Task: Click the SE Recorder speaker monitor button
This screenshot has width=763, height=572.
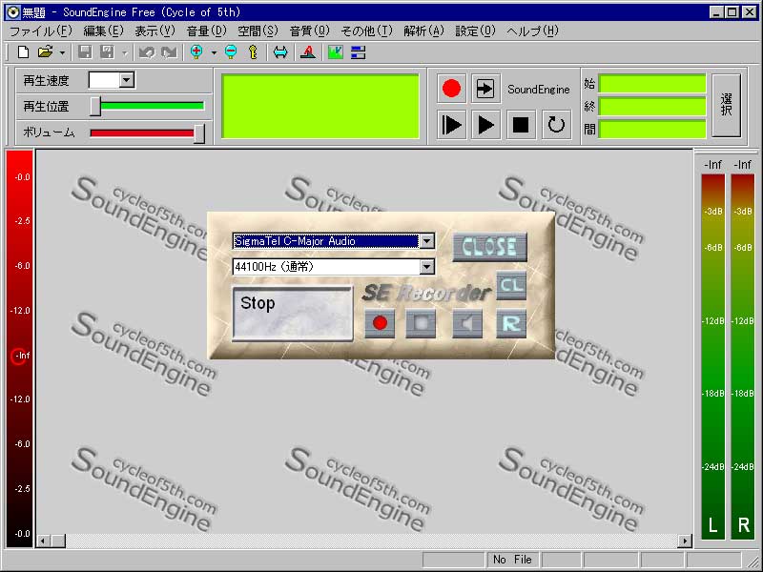Action: (467, 323)
